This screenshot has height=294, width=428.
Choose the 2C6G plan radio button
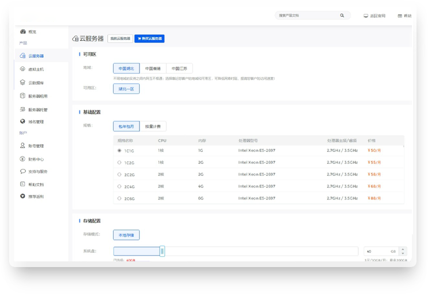coord(119,198)
